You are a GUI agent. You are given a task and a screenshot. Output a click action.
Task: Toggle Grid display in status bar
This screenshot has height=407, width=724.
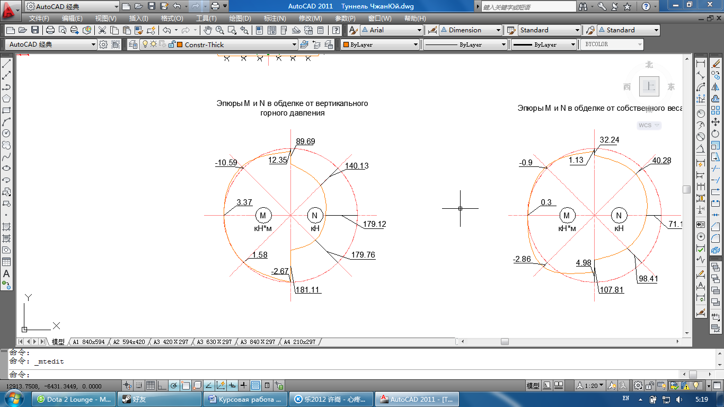pos(151,385)
